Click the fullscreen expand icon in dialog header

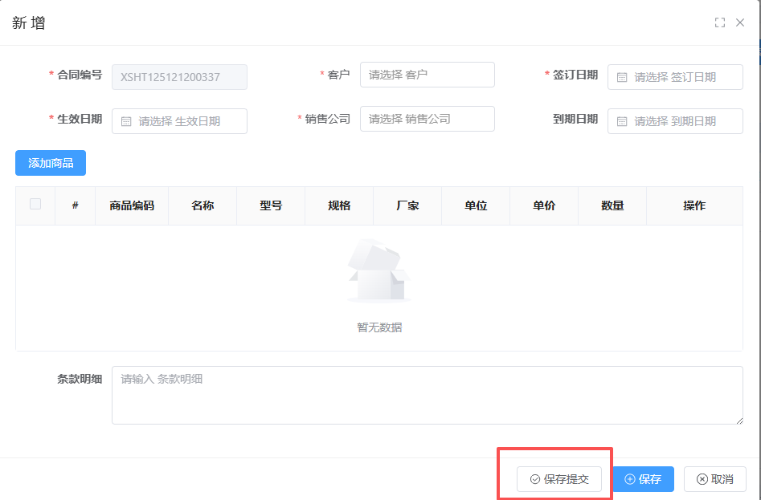click(x=720, y=22)
